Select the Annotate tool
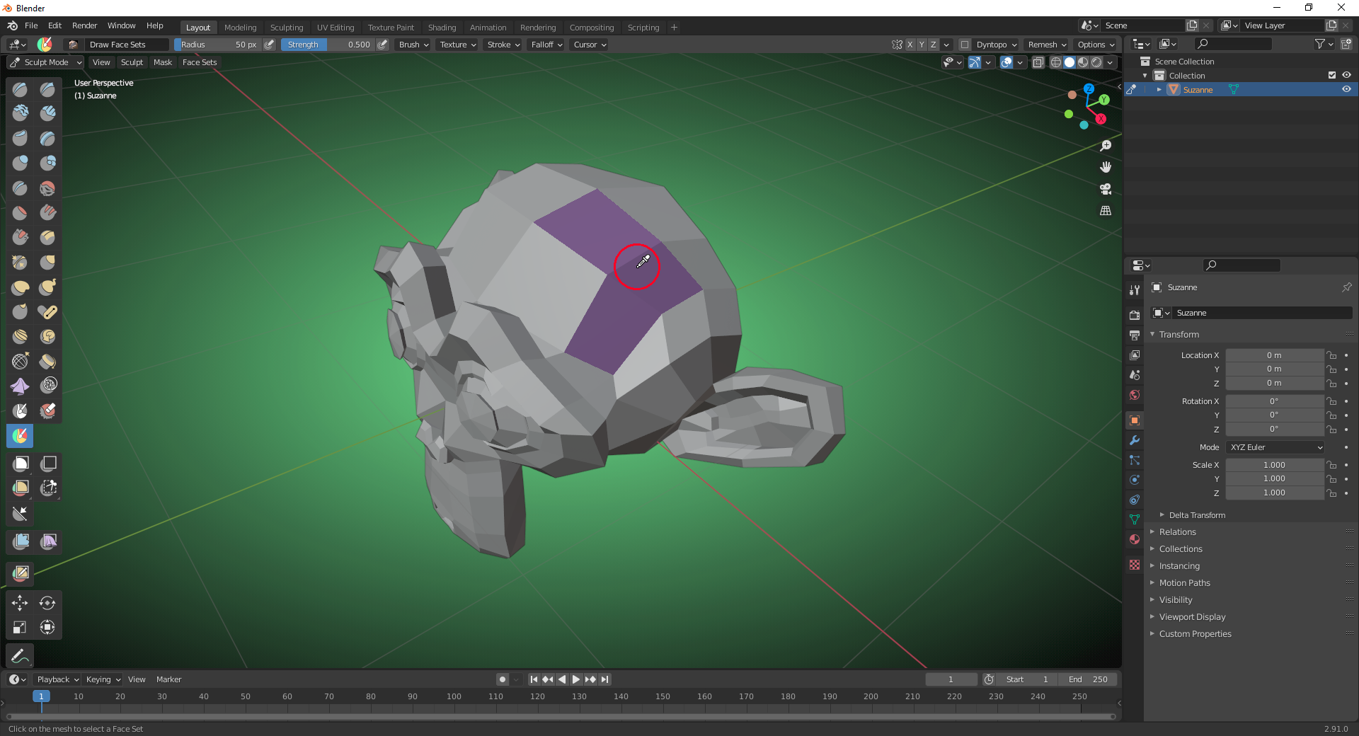The width and height of the screenshot is (1359, 736). pos(19,656)
